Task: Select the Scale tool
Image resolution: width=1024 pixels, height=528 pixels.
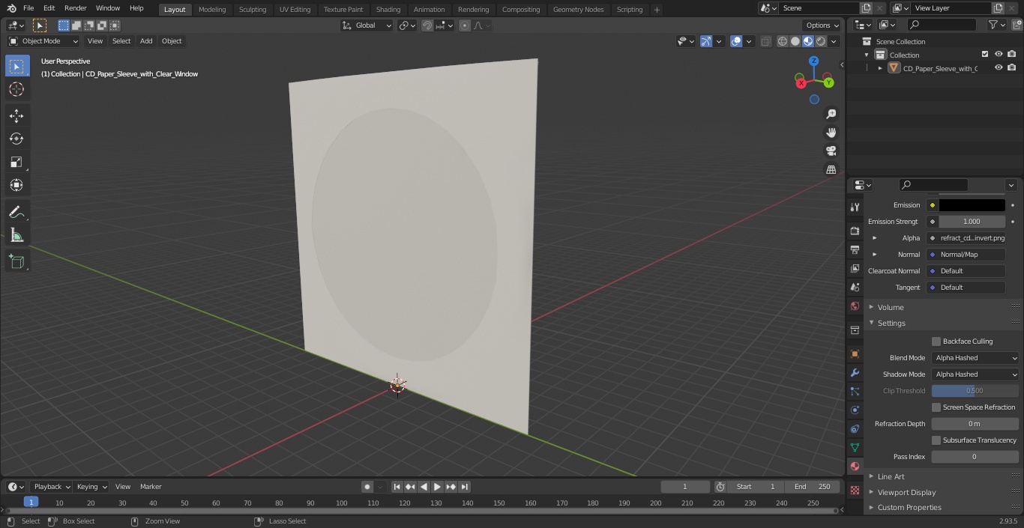Action: coord(16,162)
